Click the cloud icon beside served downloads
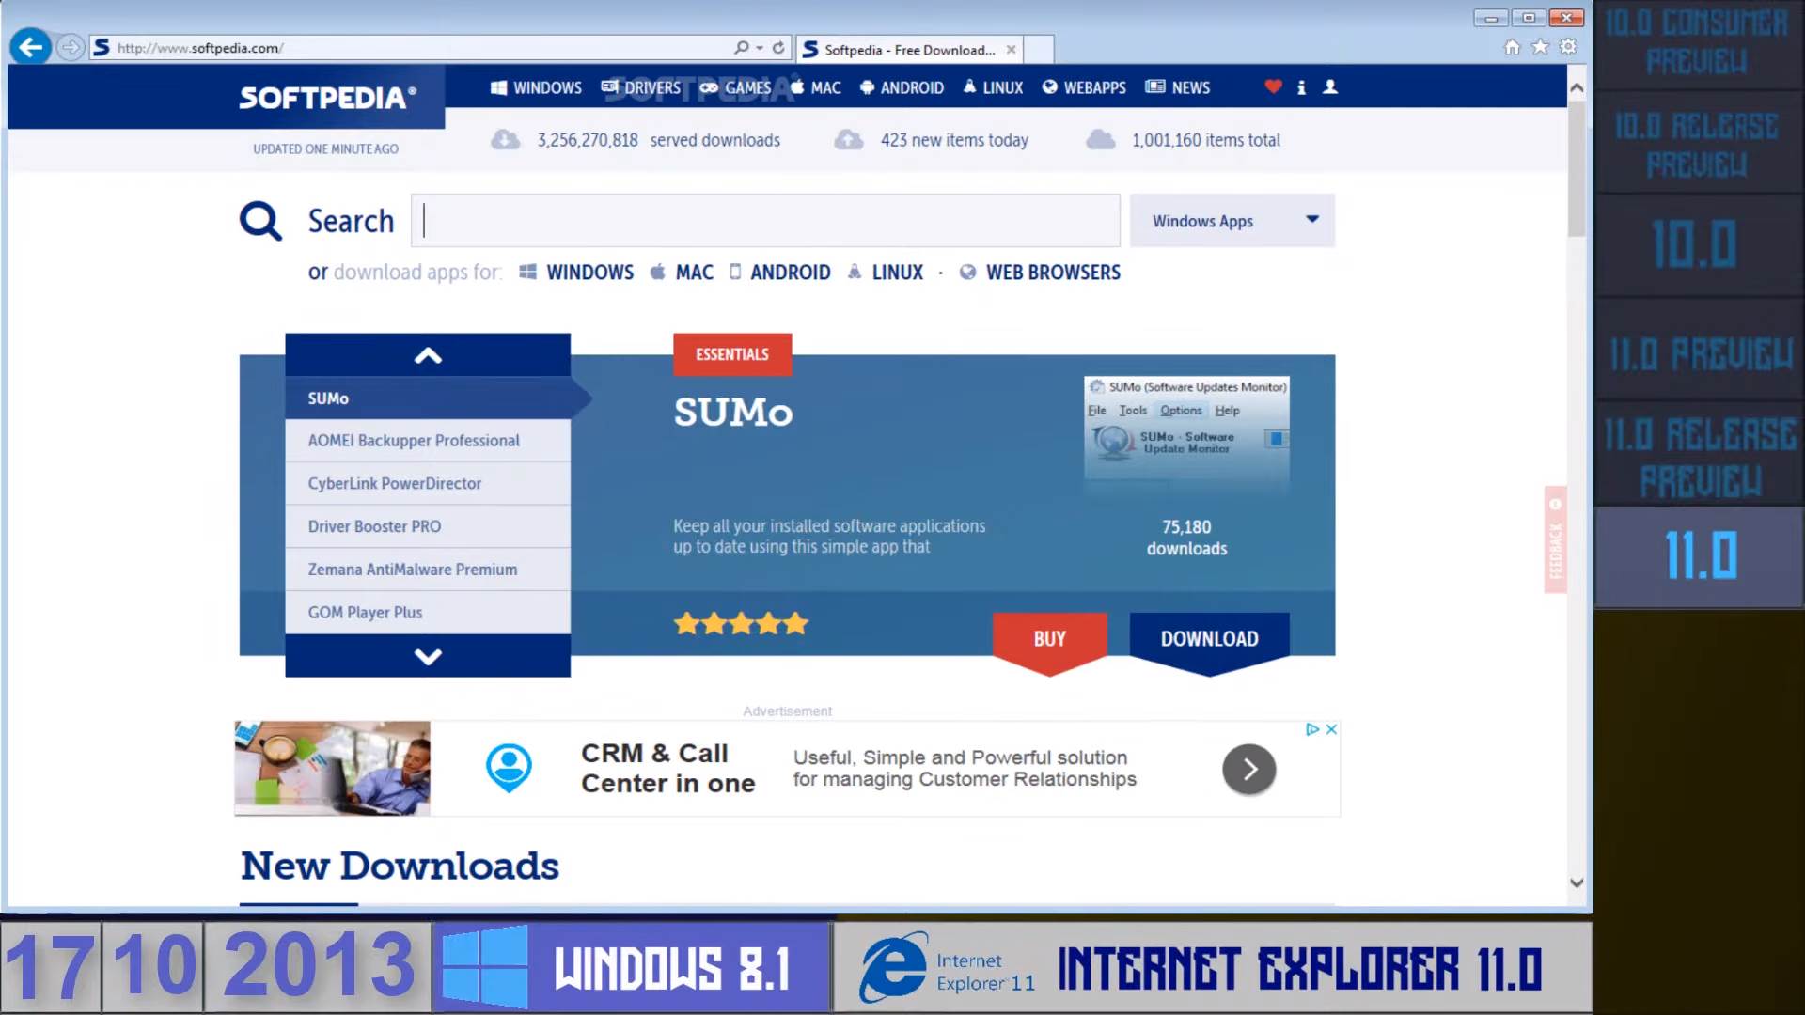 point(505,139)
